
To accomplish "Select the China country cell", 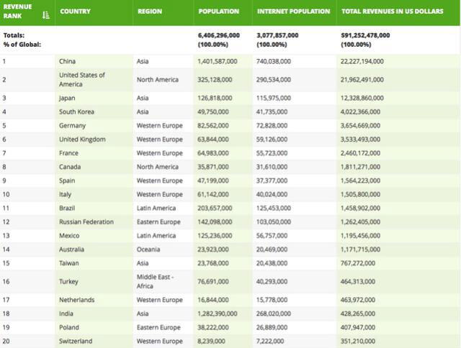I will click(x=67, y=61).
